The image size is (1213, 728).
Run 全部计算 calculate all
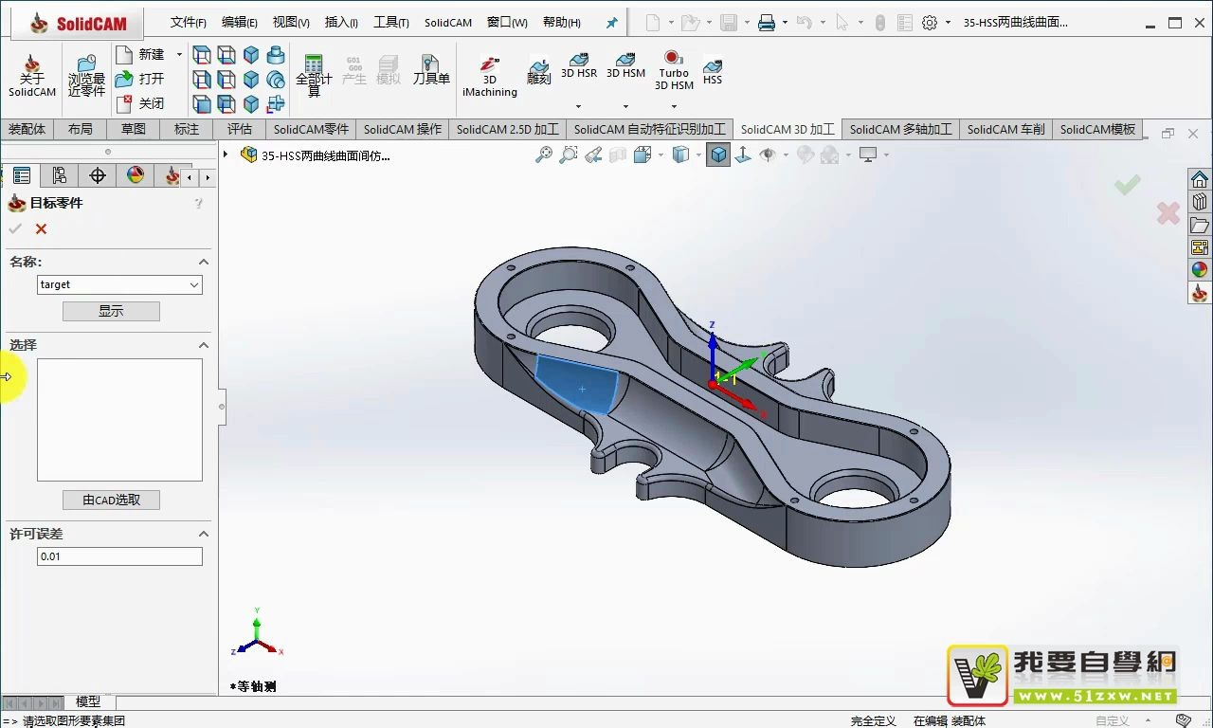click(x=314, y=77)
